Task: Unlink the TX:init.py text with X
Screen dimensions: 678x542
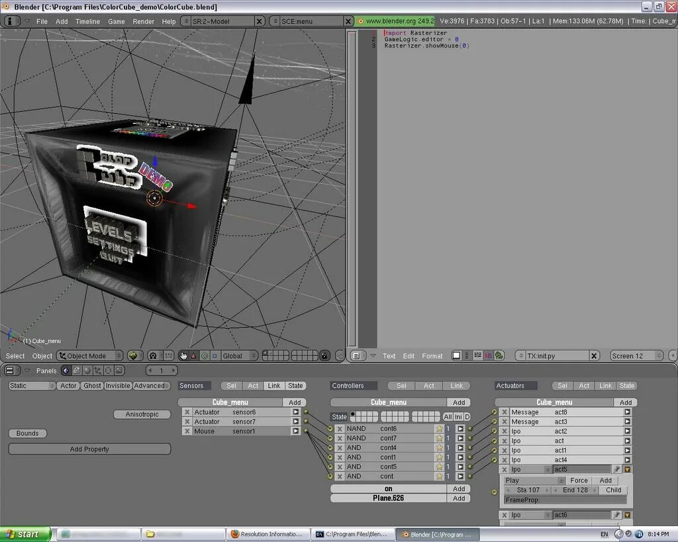Action: (594, 356)
